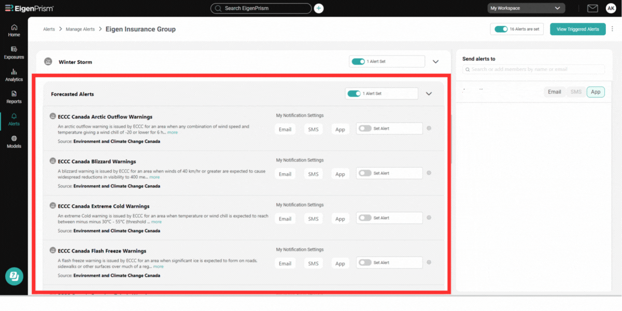This screenshot has width=622, height=311.
Task: Open the AK user avatar
Action: [x=611, y=8]
